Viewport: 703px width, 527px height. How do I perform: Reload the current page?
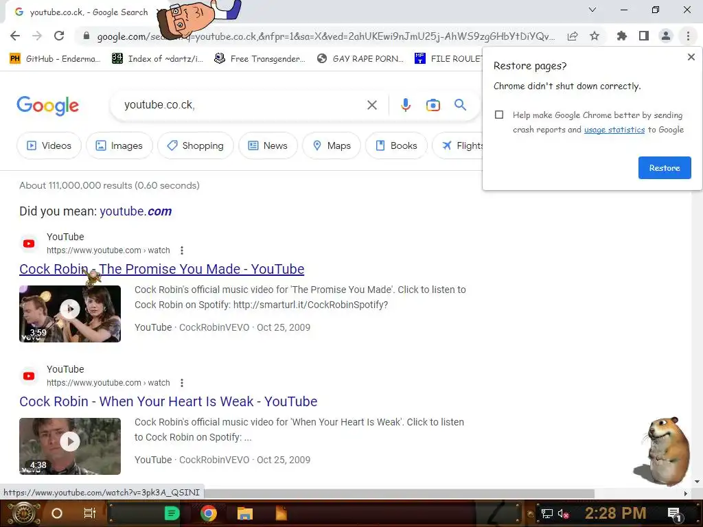click(x=59, y=36)
